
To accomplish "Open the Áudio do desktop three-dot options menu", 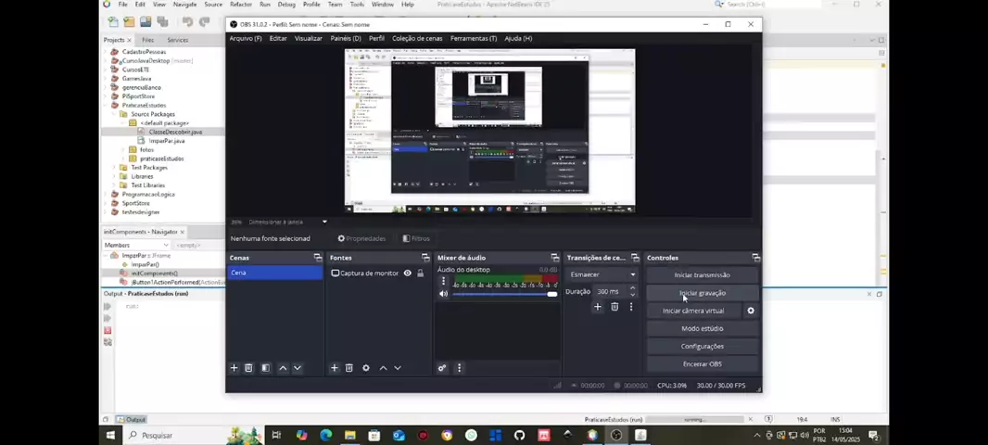I will pos(443,281).
